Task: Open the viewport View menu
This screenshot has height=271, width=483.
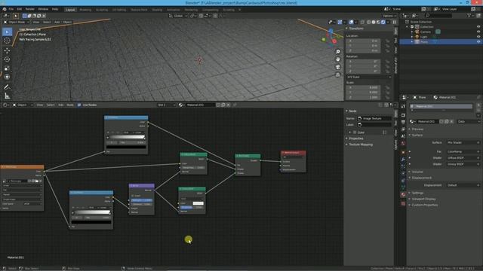Action: 36,22
